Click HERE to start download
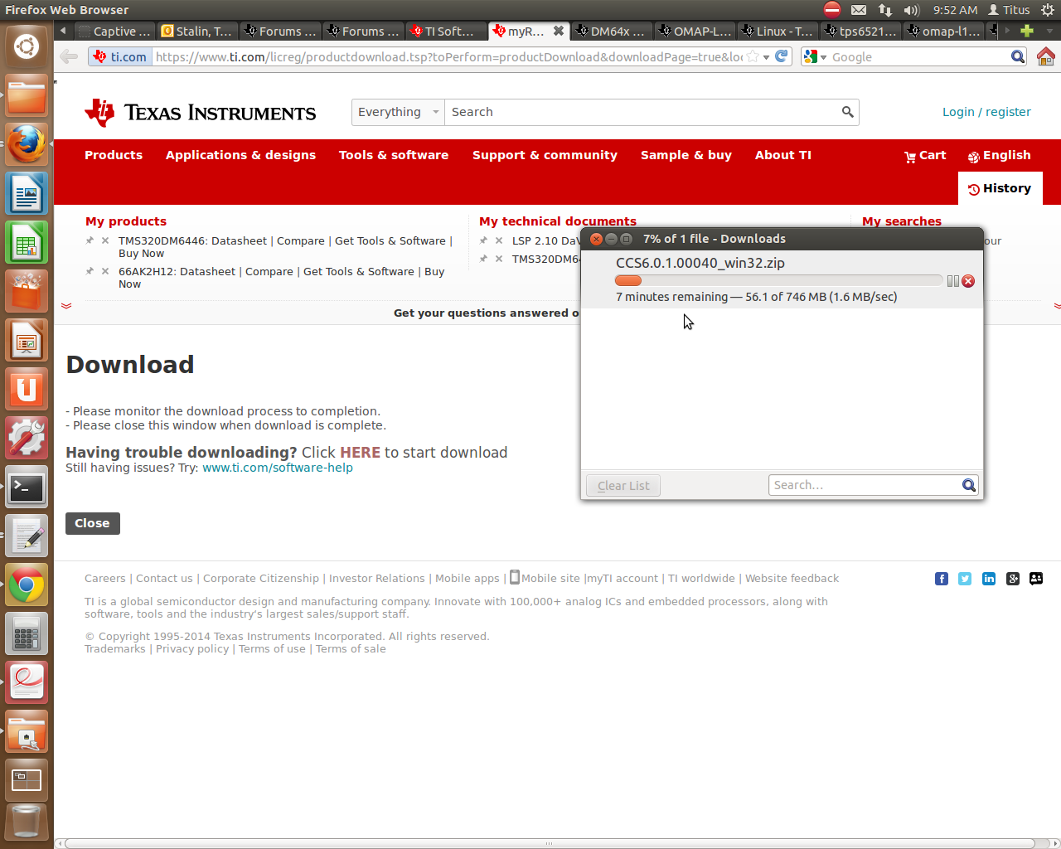 pos(360,453)
